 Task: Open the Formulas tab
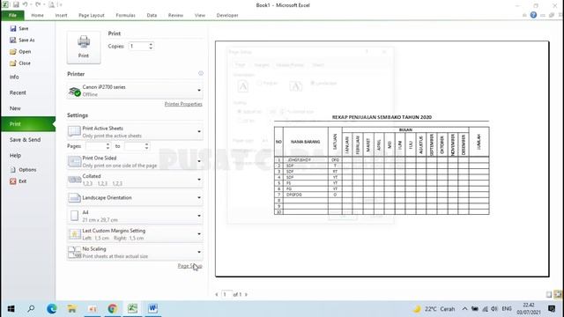[125, 16]
